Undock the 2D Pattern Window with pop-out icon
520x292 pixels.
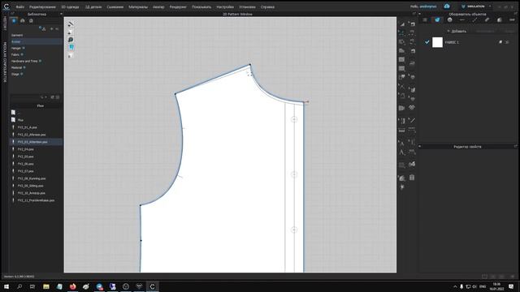tap(414, 14)
